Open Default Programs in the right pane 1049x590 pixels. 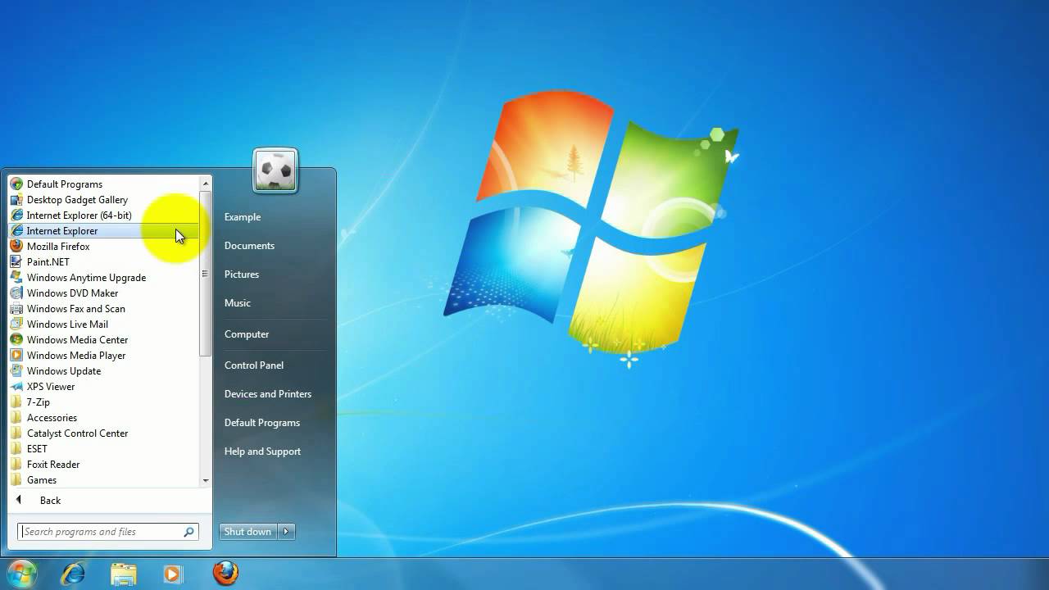click(262, 423)
